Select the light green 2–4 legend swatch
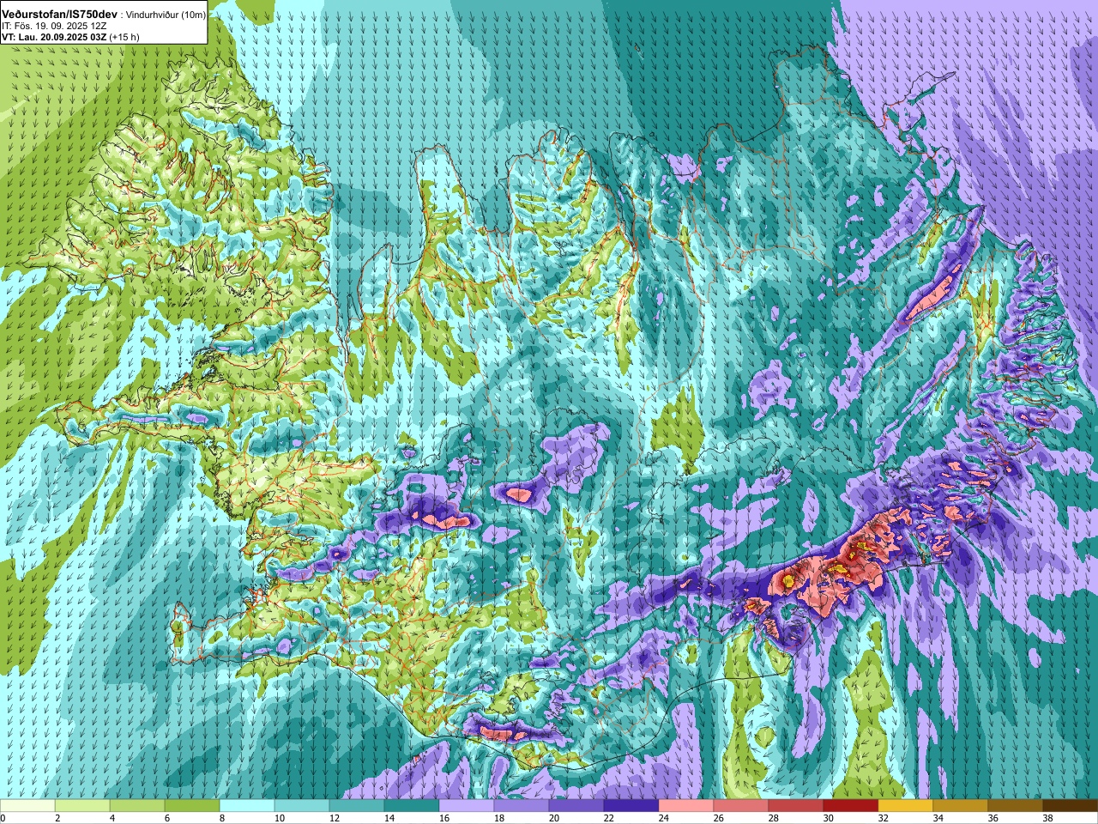This screenshot has width=1098, height=824. click(82, 806)
